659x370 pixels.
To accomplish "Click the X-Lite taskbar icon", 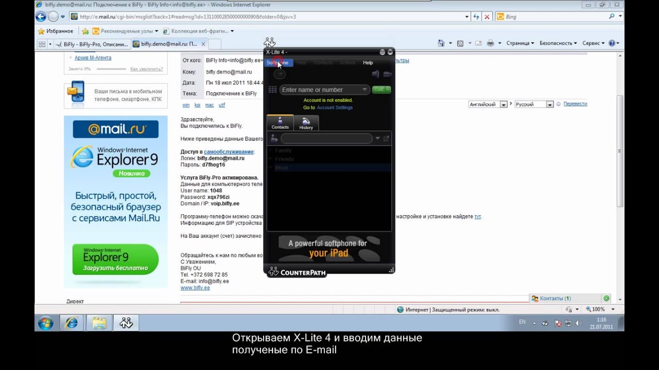I will (126, 323).
